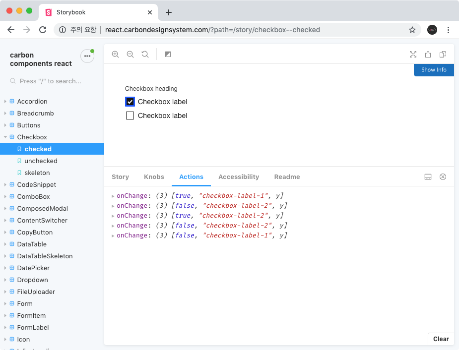
Task: Click the browser forward arrow
Action: 27,30
